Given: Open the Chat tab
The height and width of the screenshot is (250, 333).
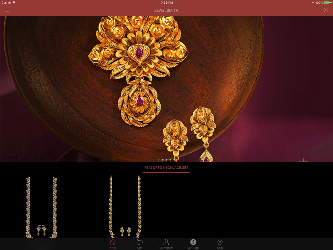Looking at the screenshot, I should (220, 244).
